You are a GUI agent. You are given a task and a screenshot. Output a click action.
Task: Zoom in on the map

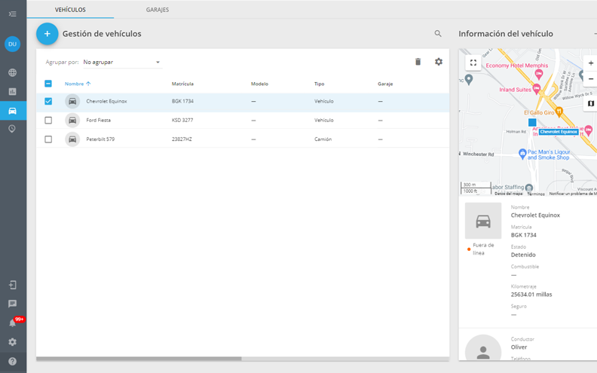(591, 63)
